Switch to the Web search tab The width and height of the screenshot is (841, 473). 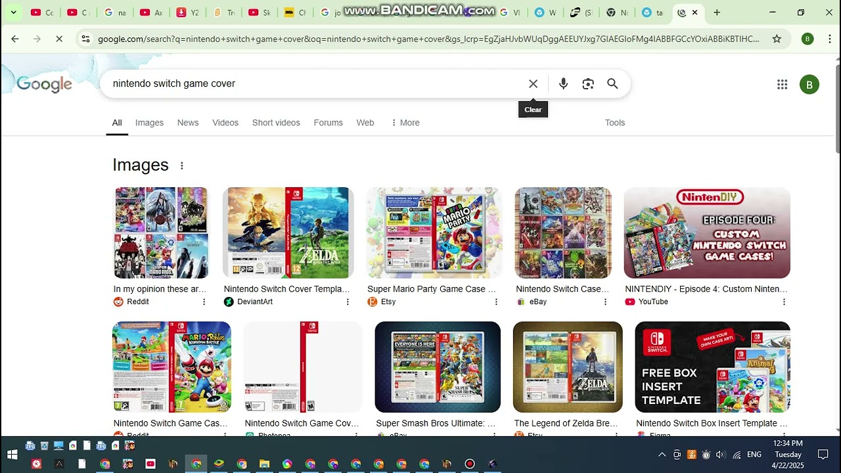coord(365,123)
